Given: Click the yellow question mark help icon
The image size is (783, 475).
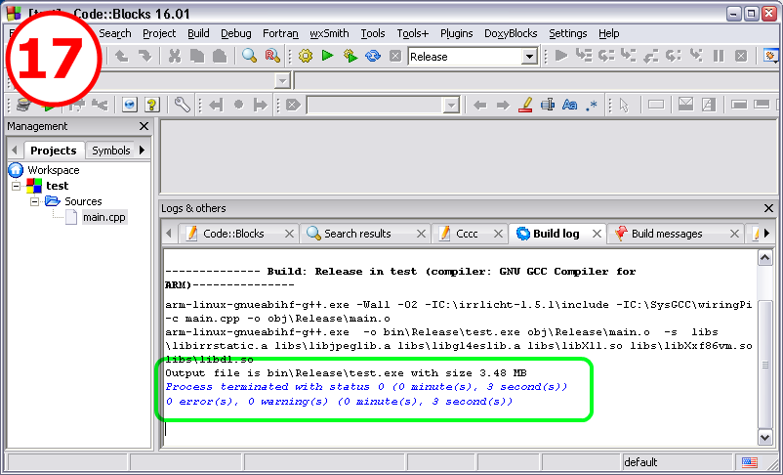Looking at the screenshot, I should pyautogui.click(x=151, y=105).
